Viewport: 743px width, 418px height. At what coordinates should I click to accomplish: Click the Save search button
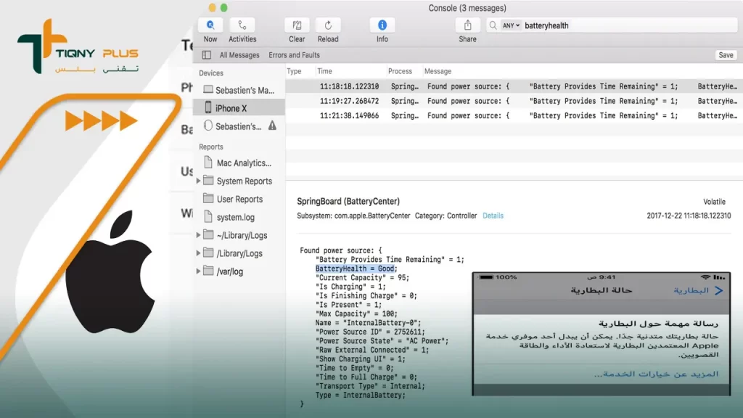[726, 55]
